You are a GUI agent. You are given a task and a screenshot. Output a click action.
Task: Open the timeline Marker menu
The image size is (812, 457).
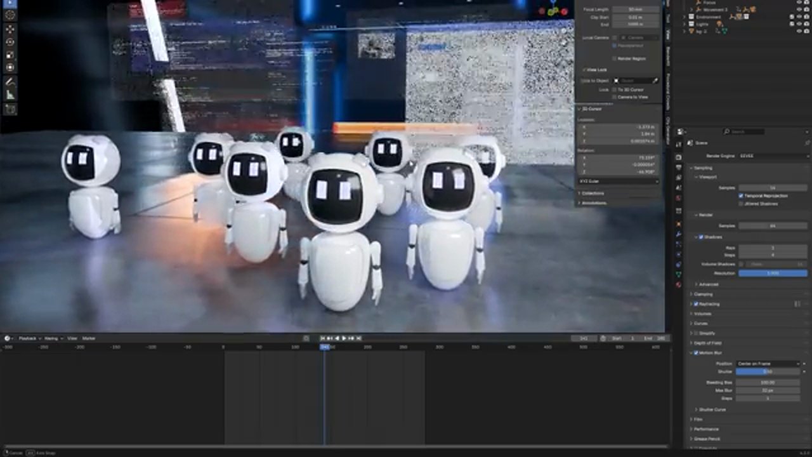pos(89,338)
